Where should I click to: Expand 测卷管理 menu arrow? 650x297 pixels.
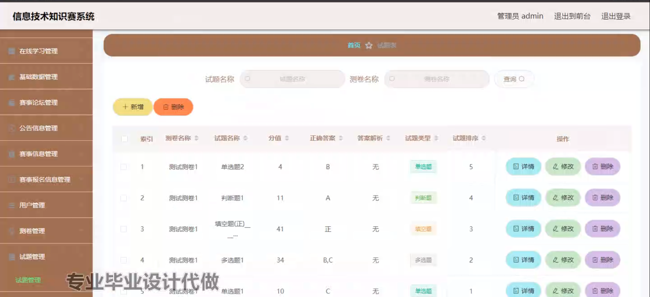81,230
